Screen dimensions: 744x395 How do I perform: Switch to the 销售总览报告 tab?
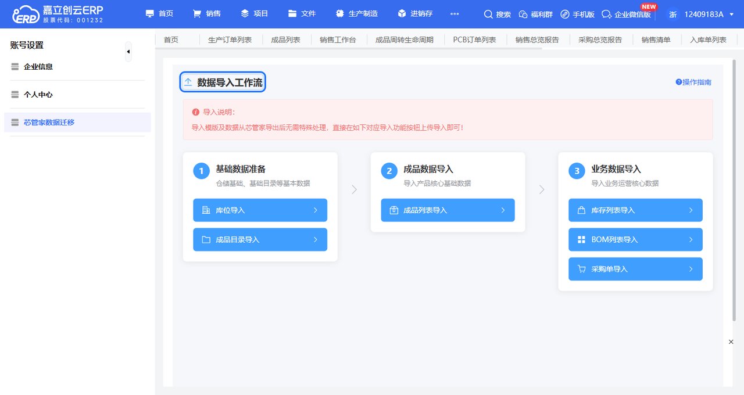pos(537,40)
